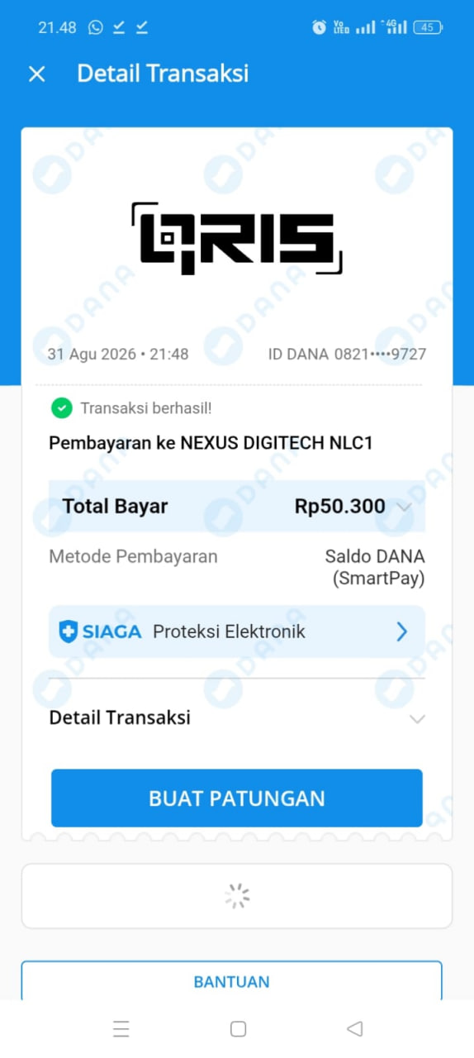Tap the Android back triangle icon
474x1058 pixels.
click(355, 1028)
